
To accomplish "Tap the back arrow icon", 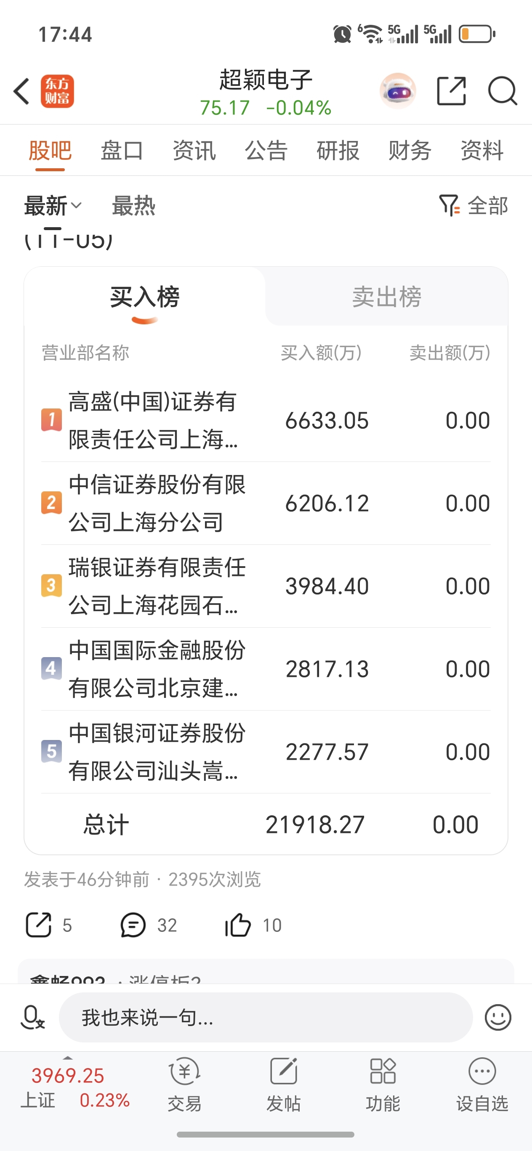I will 21,91.
